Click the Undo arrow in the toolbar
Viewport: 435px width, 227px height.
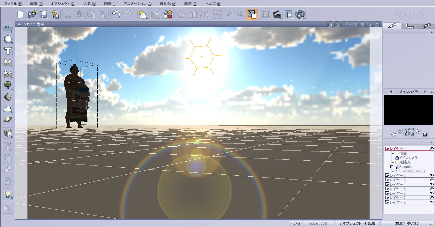(x=116, y=14)
